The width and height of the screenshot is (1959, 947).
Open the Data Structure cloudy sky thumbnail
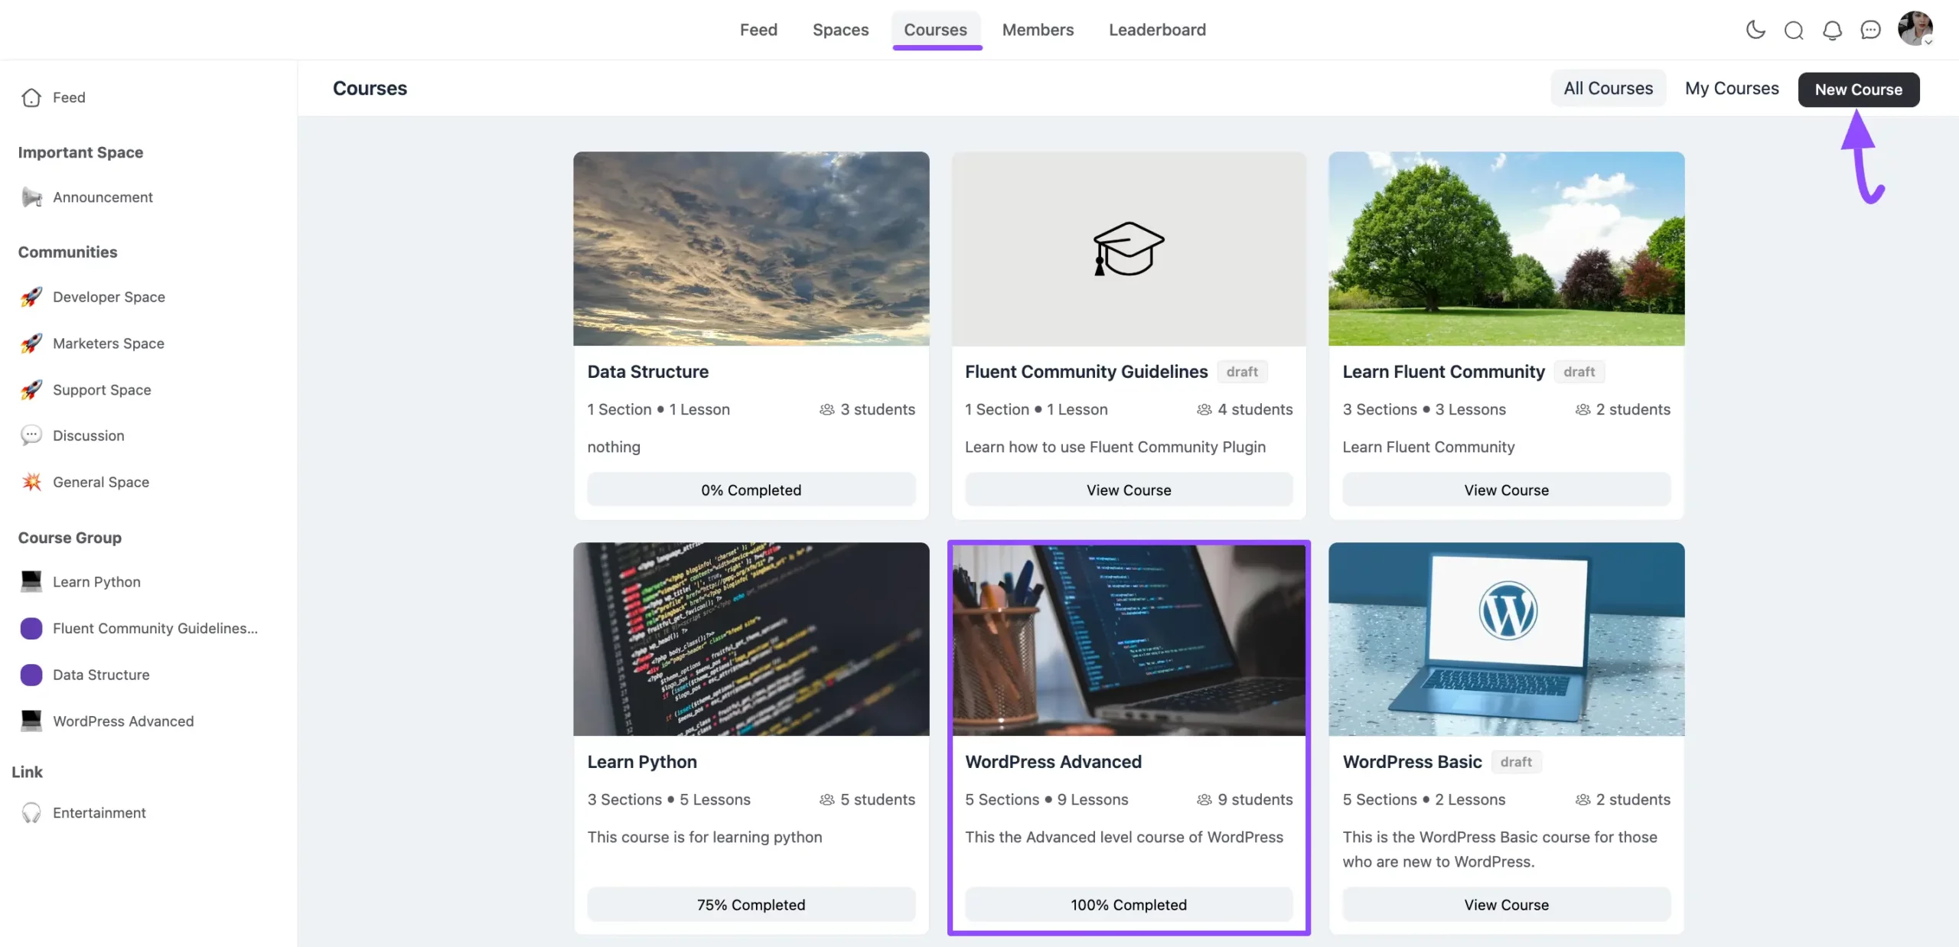tap(751, 249)
